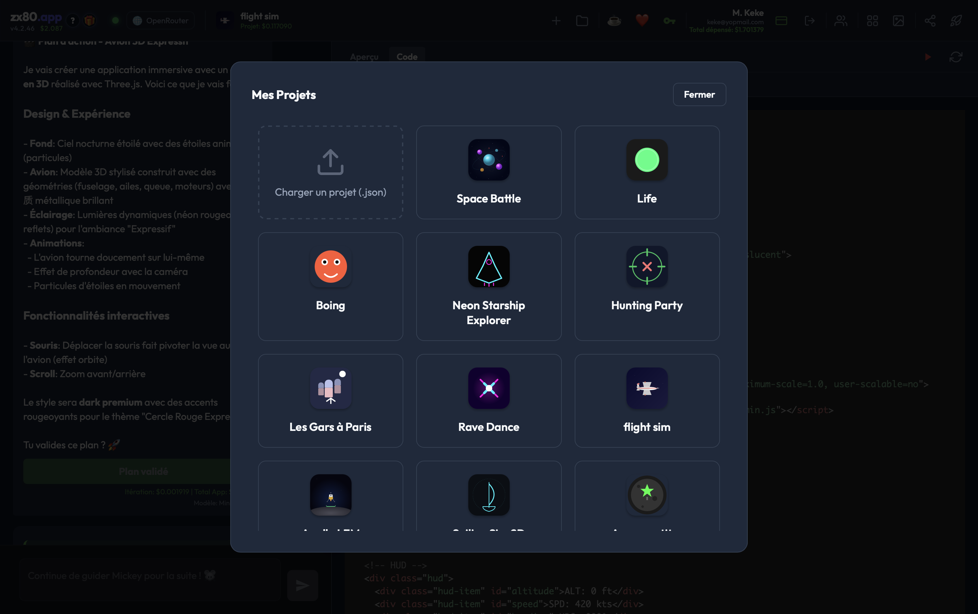Click the keke@yopmail.com email text
The image size is (978, 614).
[x=735, y=22]
